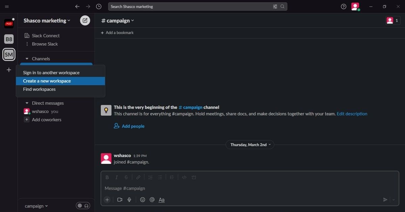Viewport: 405px width, 212px height.
Task: Collapse the Channels section
Action: pyautogui.click(x=26, y=59)
